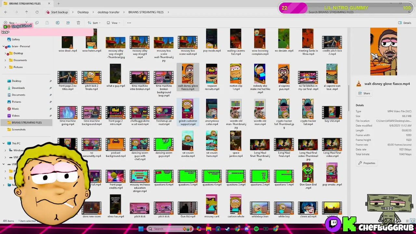Unpin Downloads using its pin icon

coord(50,88)
